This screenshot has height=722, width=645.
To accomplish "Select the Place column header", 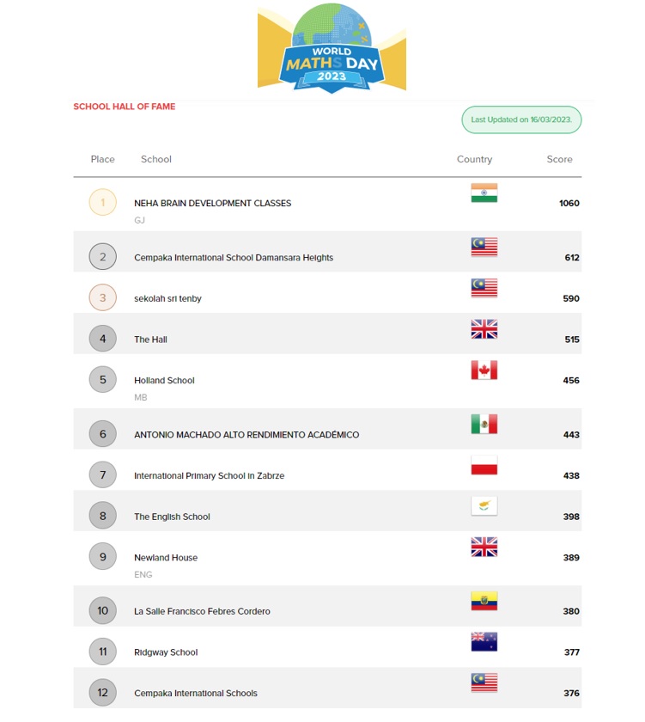I will tap(102, 159).
